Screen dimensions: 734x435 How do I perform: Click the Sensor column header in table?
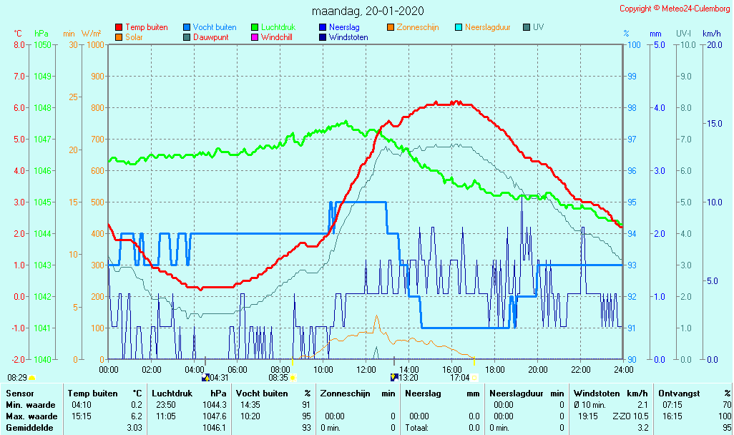[x=19, y=394]
